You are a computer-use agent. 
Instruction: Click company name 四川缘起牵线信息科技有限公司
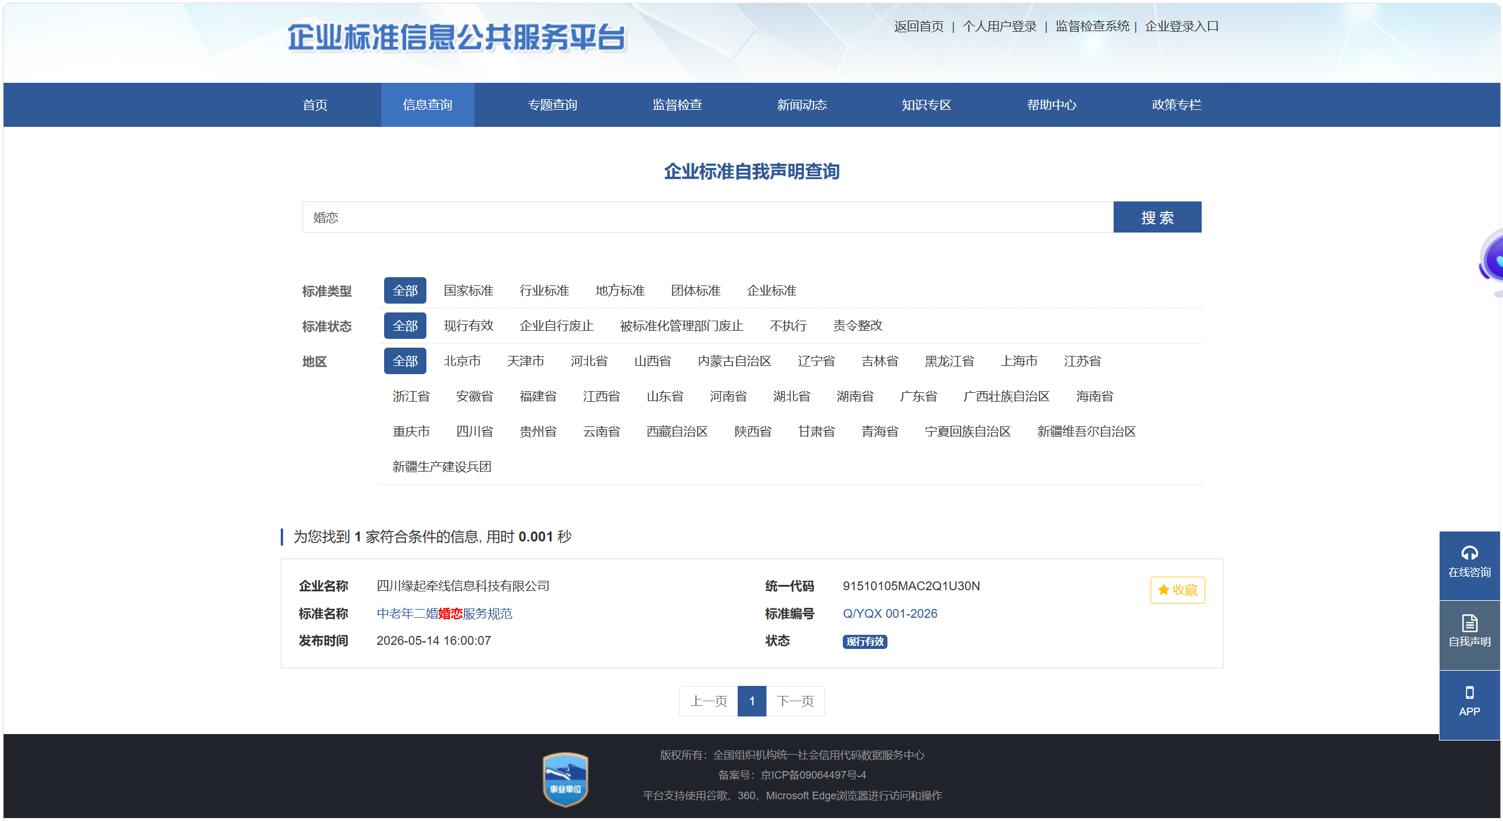[463, 586]
